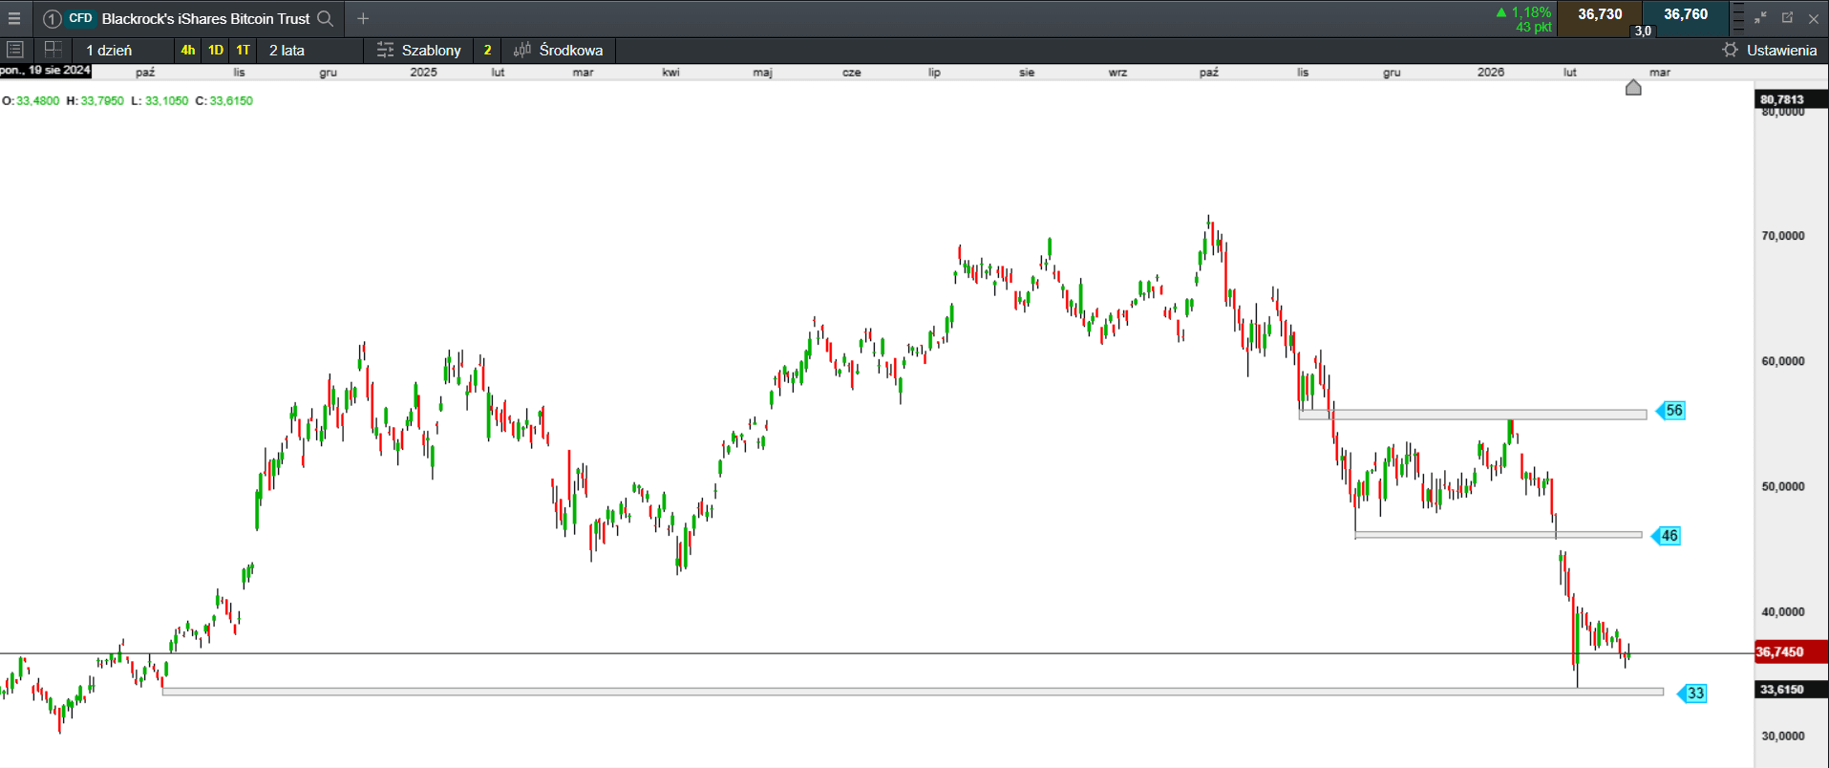Screen dimensions: 1829x768
Task: Select the 1T weekly timeframe
Action: pos(244,50)
